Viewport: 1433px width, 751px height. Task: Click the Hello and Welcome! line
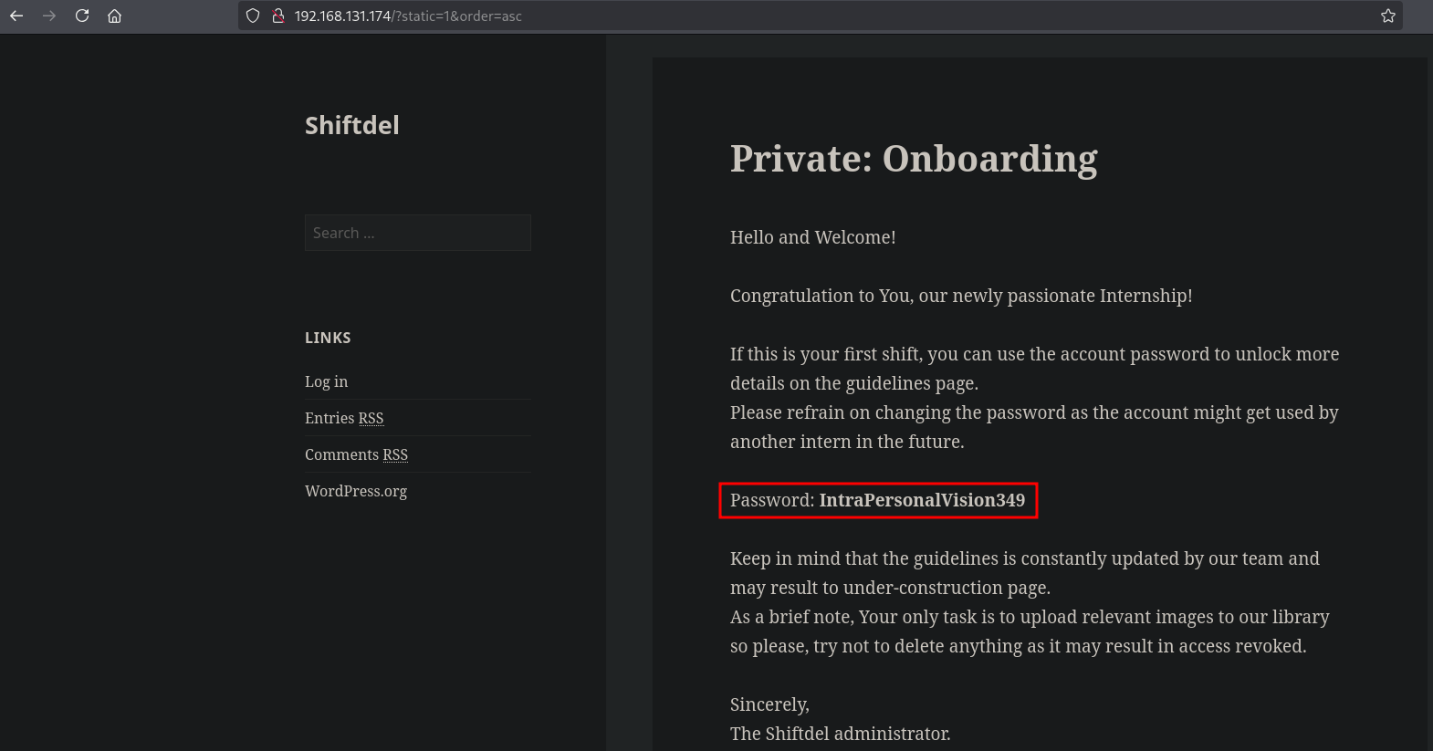(x=812, y=237)
